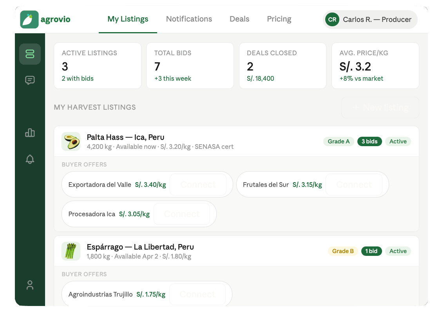Screen dimensions: 442x315
Task: Click the S/. 1.75/kg offer price
Action: pyautogui.click(x=151, y=295)
